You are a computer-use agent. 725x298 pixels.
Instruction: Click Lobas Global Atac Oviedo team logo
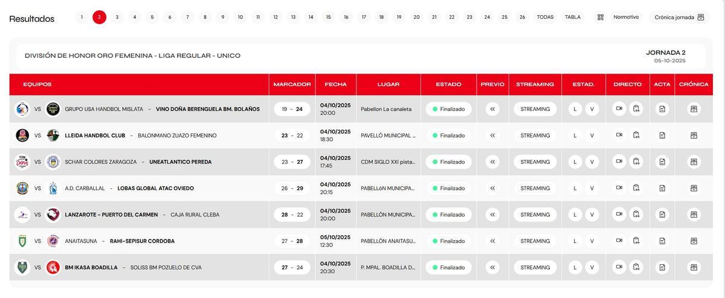coord(53,188)
